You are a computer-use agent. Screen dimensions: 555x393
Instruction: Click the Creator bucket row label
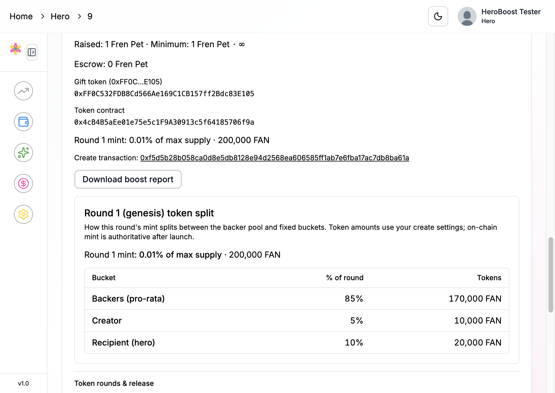[107, 321]
